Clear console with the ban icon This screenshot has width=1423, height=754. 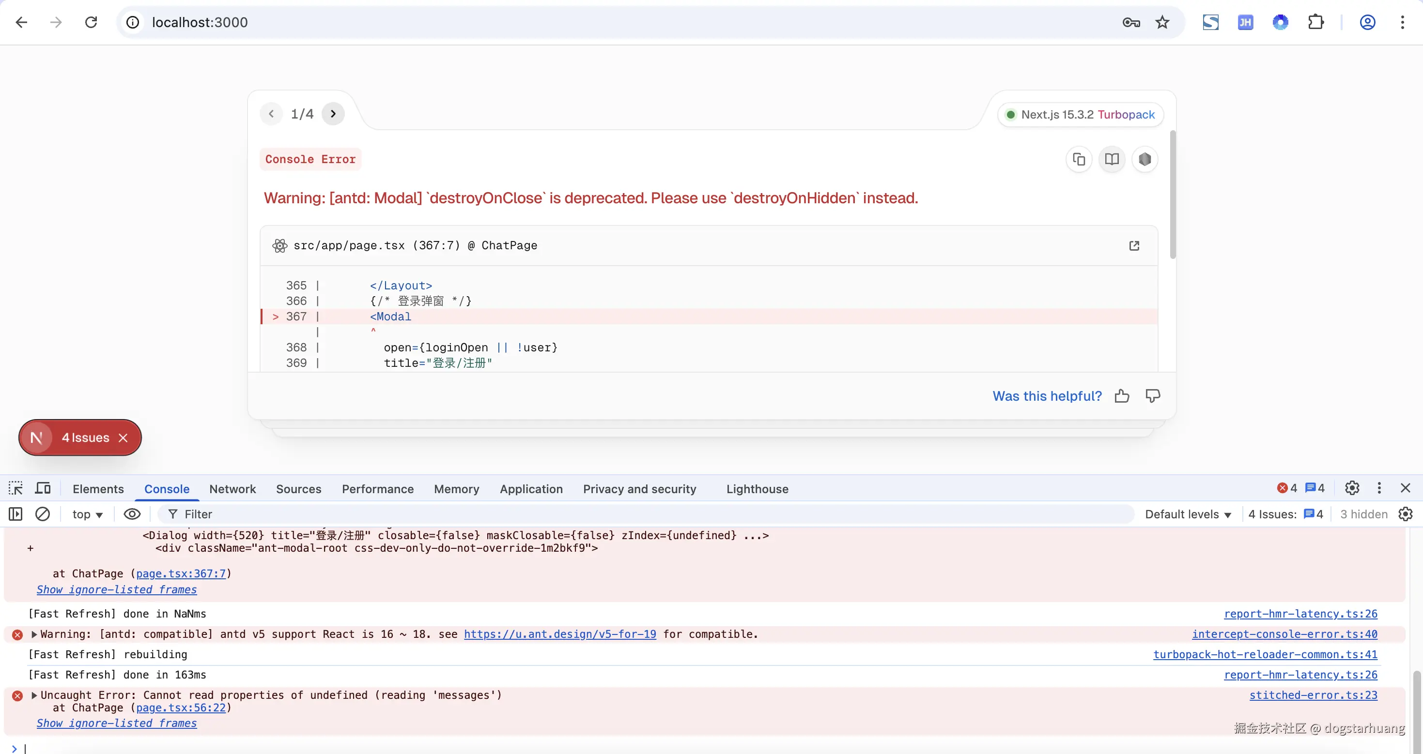click(x=43, y=514)
